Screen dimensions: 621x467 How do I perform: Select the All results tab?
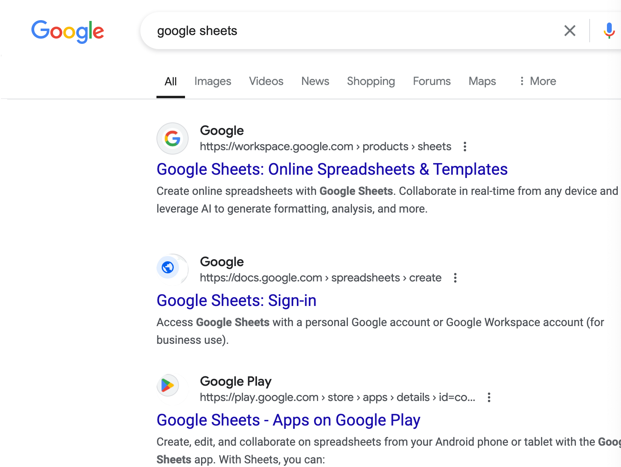[x=171, y=81]
